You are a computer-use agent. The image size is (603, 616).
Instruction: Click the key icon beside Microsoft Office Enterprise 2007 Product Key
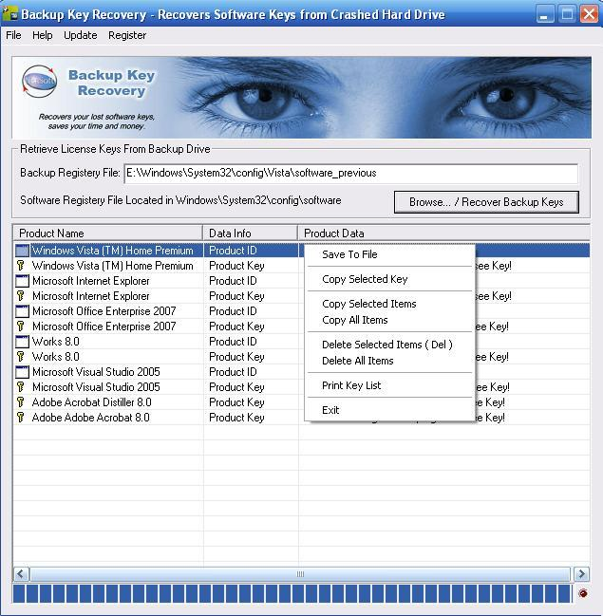tap(21, 327)
